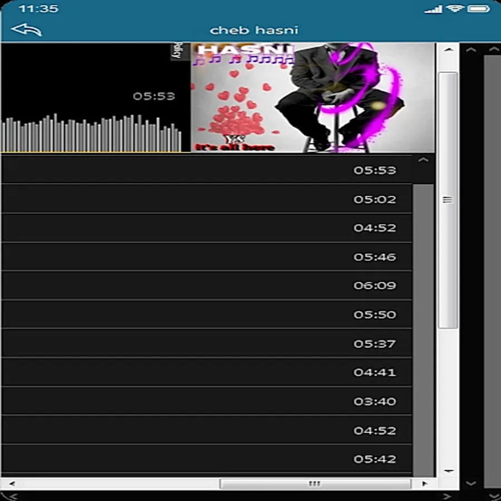Screen dimensions: 501x501
Task: Click the white scrollbar's down arrow
Action: (449, 471)
